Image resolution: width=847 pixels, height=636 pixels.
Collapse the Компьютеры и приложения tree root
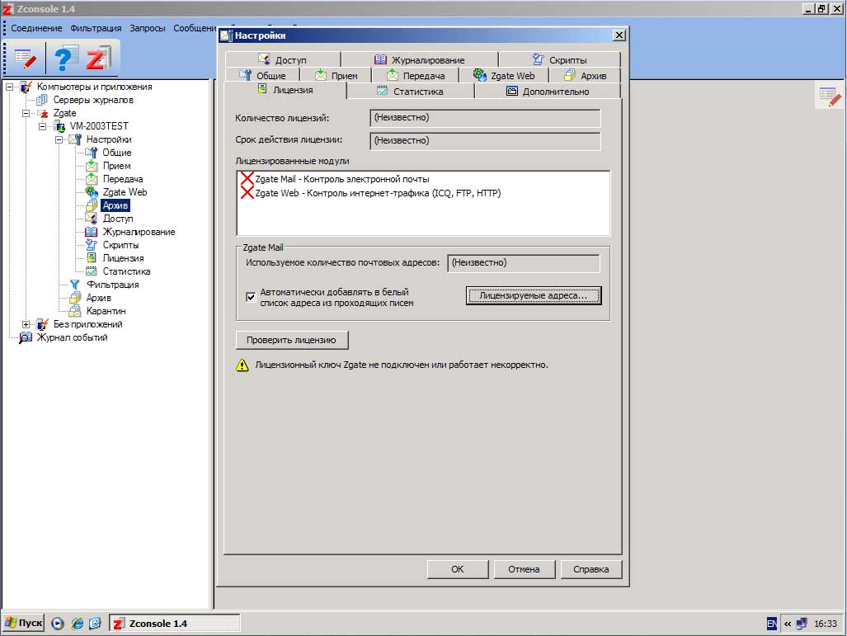(x=9, y=87)
